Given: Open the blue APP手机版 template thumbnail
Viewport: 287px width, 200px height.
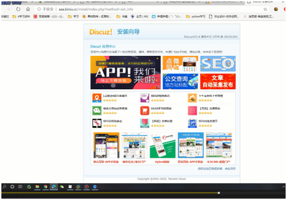Looking at the screenshot, I should tap(191, 145).
